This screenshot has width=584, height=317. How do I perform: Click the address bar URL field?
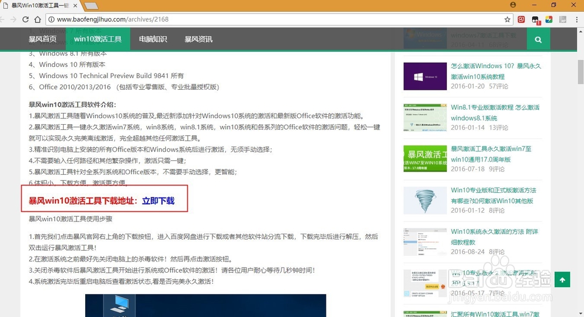coord(279,19)
